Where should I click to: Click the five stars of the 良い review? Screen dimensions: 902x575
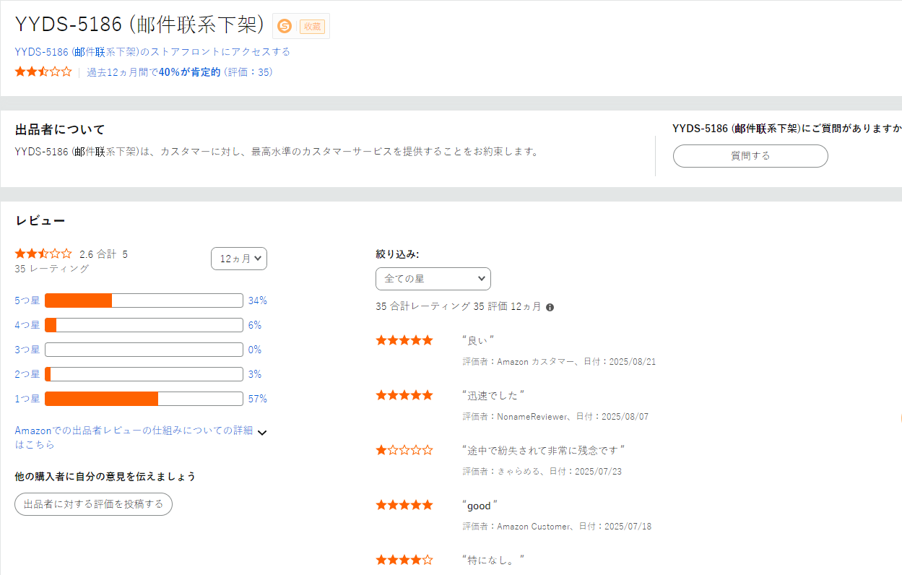tap(404, 340)
